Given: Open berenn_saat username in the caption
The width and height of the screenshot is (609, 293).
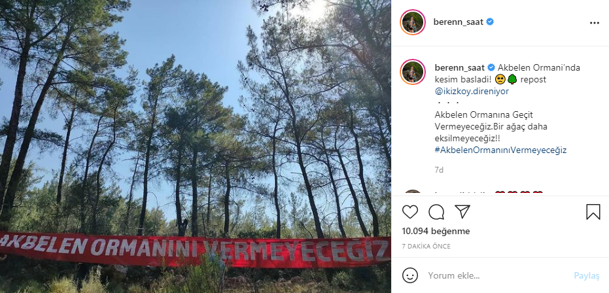Looking at the screenshot, I should coord(459,67).
